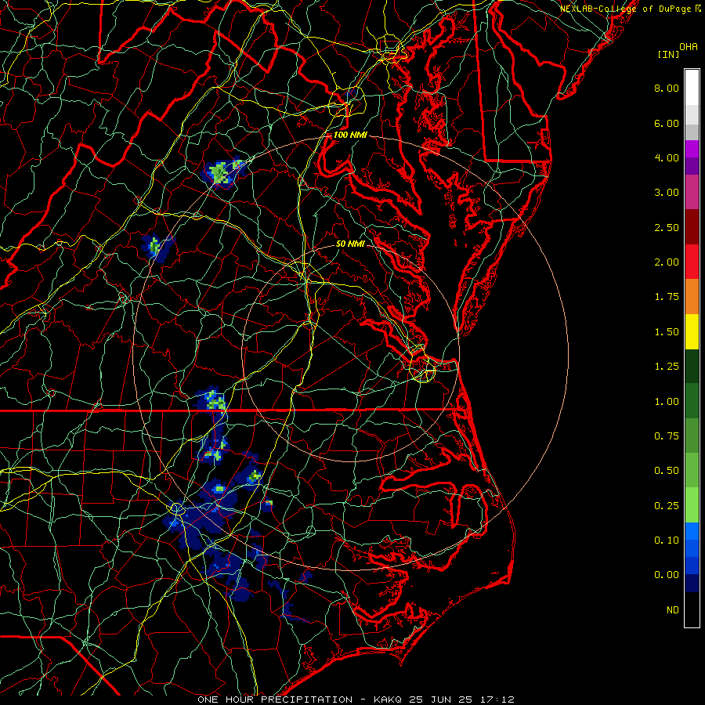Pick the maroon swatch beside 2.50
This screenshot has width=705, height=705.
(692, 227)
